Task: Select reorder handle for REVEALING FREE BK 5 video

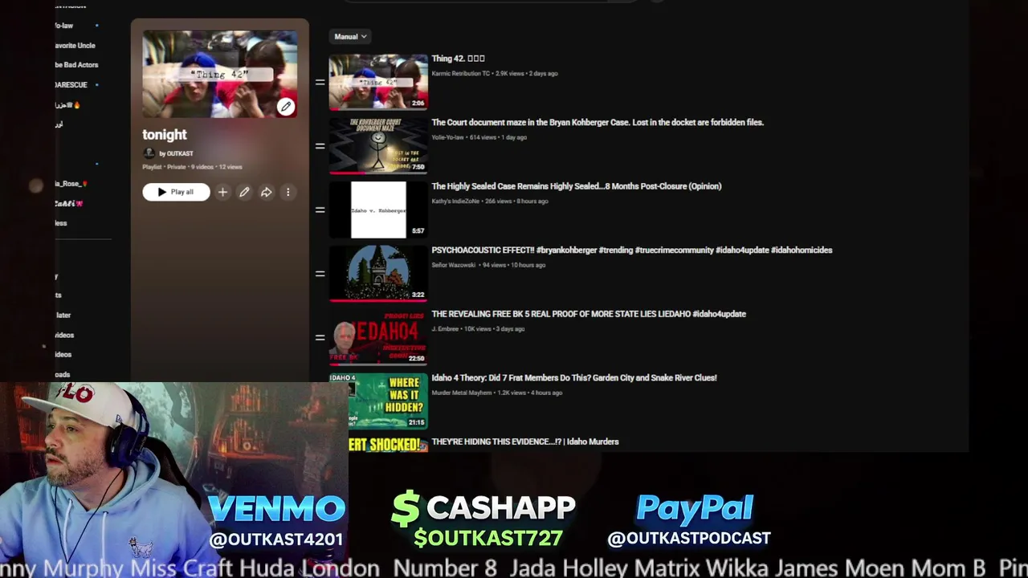Action: click(320, 337)
